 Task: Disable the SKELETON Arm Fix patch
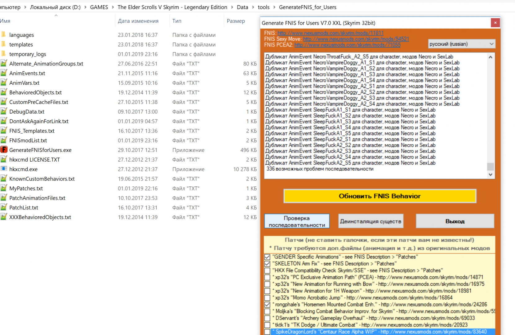click(267, 264)
